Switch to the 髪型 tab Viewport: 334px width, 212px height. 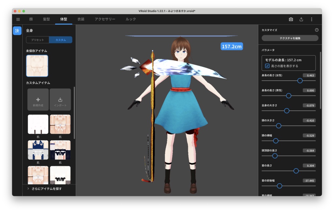(x=46, y=19)
